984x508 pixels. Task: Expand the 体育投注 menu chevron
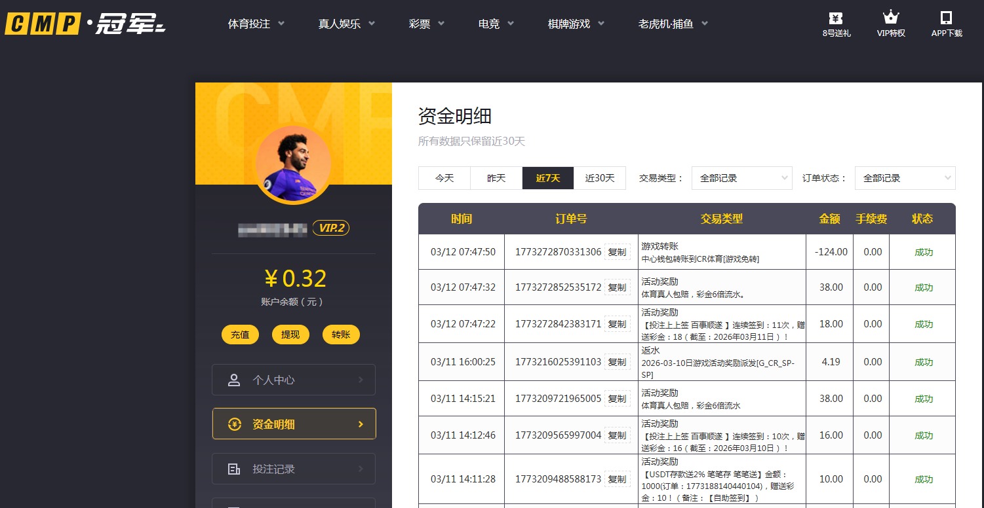click(x=282, y=23)
